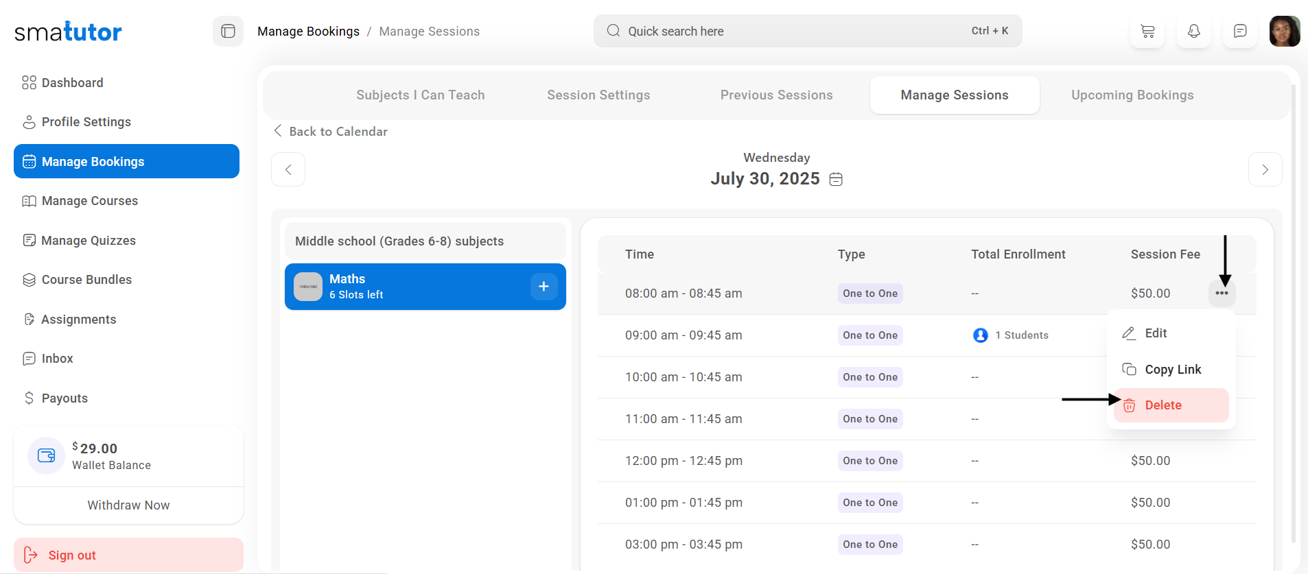The image size is (1308, 574).
Task: Choose Copy Link in the session menu
Action: pos(1171,370)
